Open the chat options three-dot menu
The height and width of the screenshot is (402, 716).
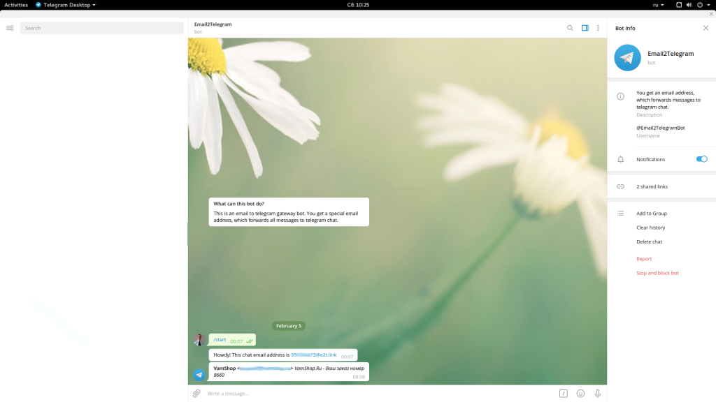pos(599,28)
